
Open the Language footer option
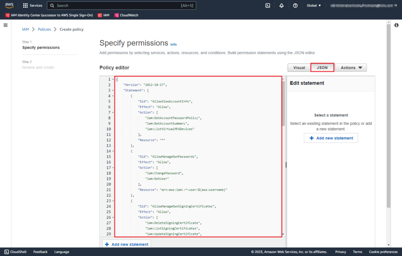(x=62, y=252)
